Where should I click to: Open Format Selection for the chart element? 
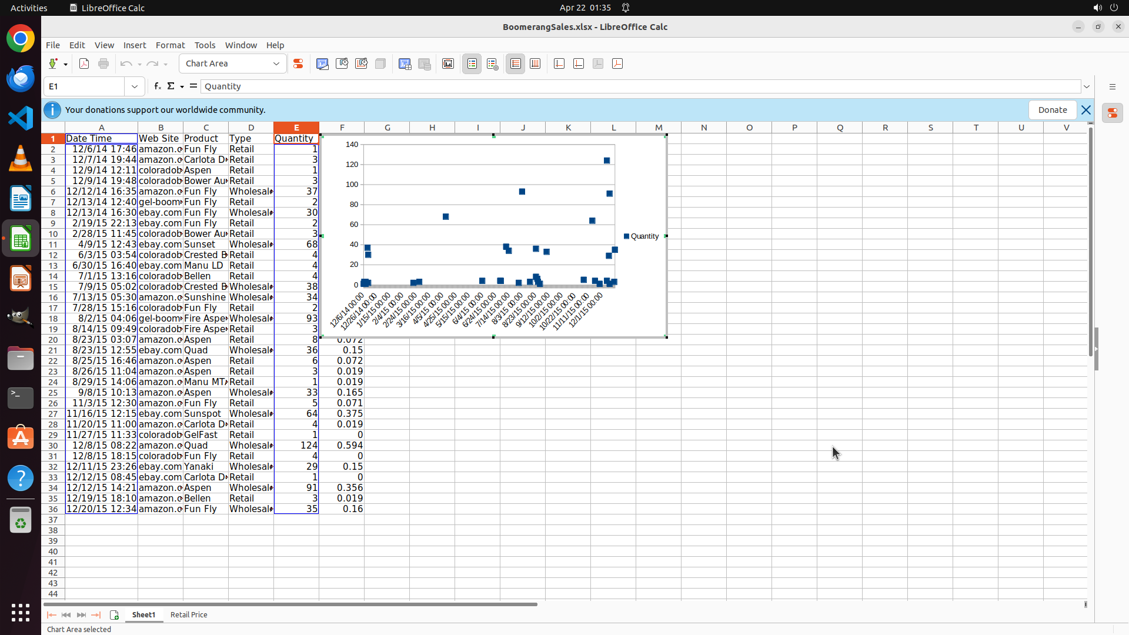coord(298,63)
